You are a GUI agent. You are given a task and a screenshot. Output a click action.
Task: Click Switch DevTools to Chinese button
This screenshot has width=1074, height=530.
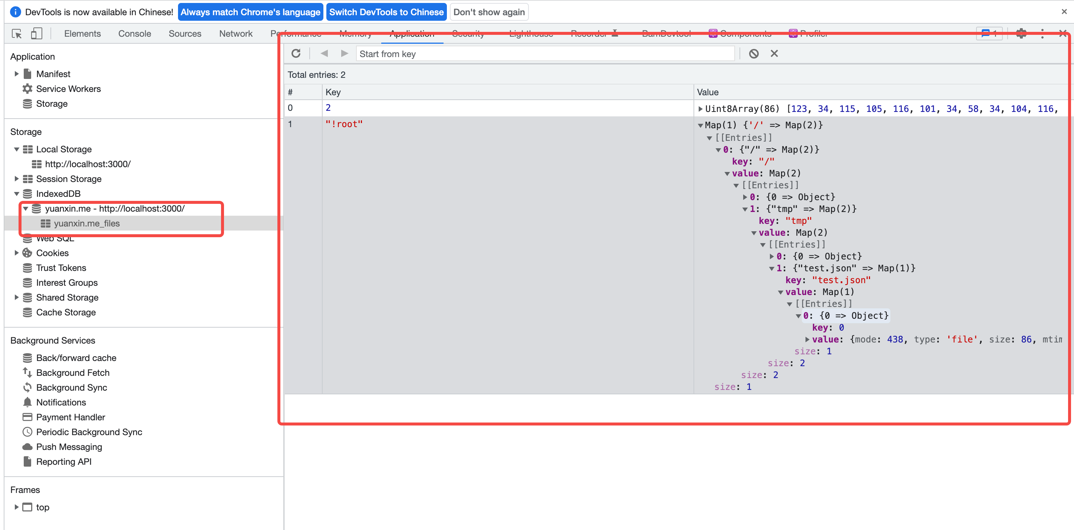click(x=386, y=12)
